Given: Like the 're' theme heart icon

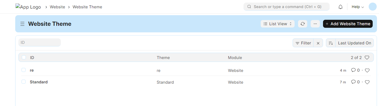Looking at the screenshot, I should pos(367,70).
